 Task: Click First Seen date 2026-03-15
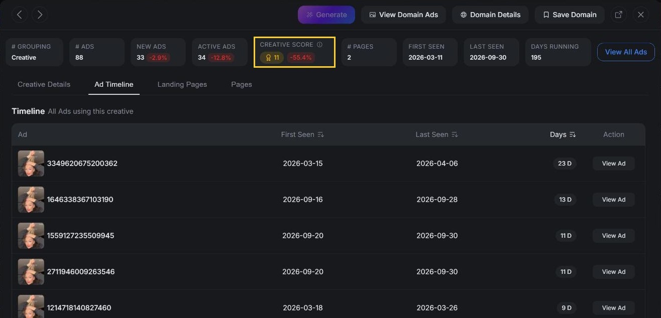coord(303,164)
